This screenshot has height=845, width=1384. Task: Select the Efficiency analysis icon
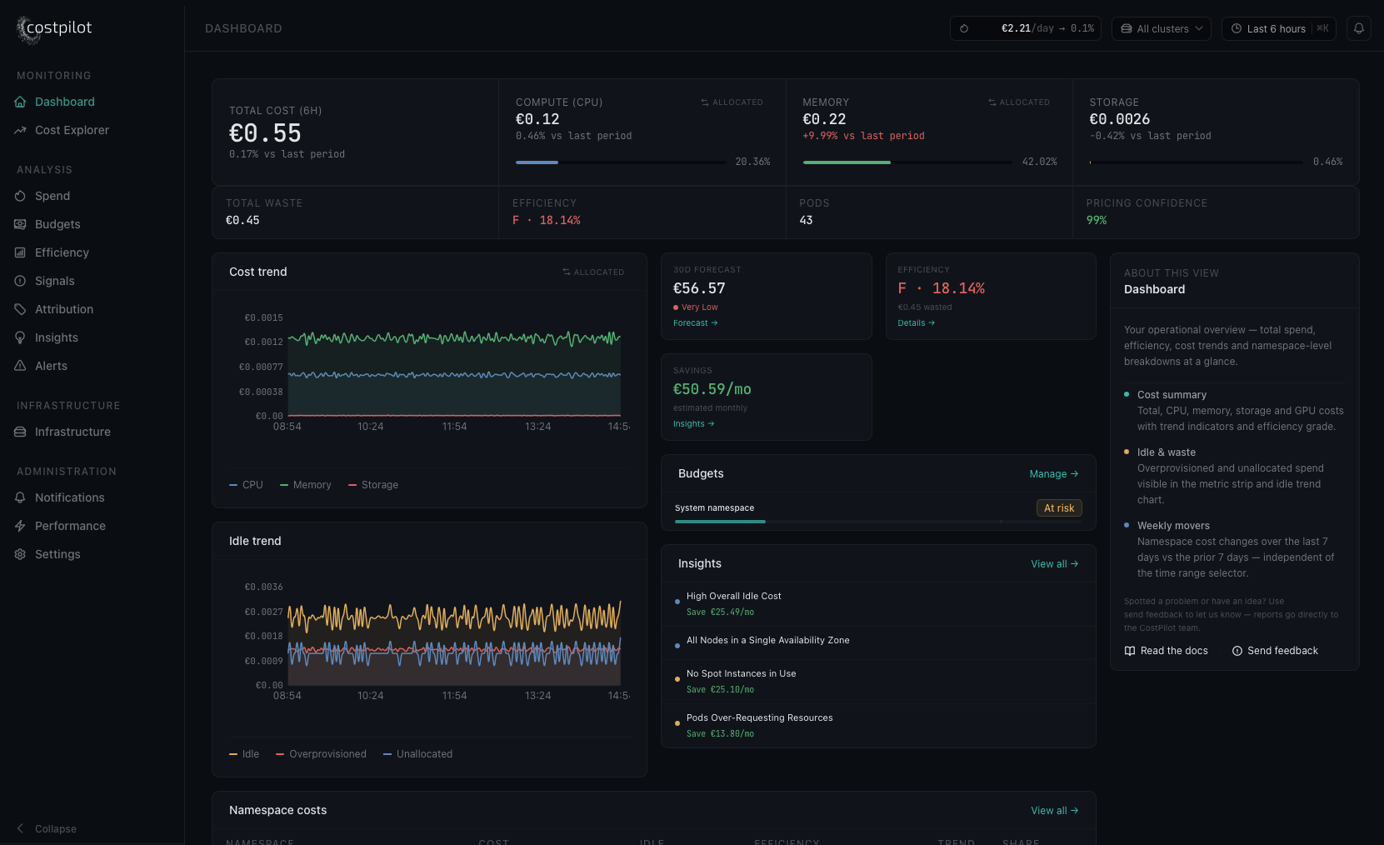click(x=20, y=252)
